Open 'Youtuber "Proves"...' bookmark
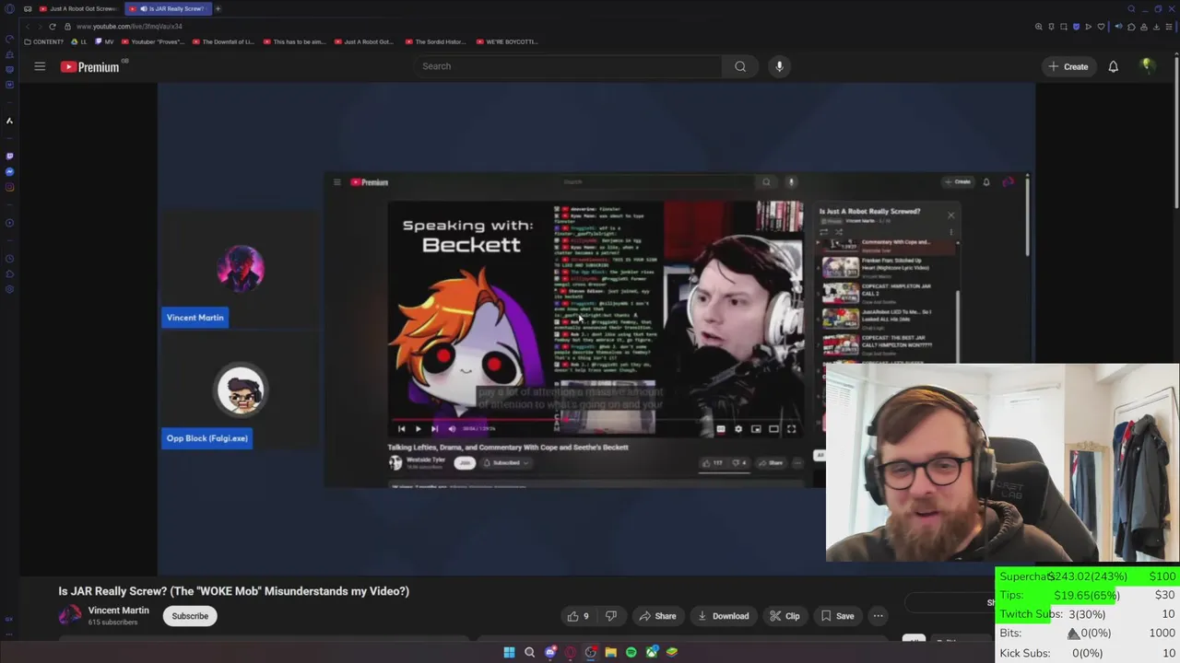The height and width of the screenshot is (663, 1180). 153,41
